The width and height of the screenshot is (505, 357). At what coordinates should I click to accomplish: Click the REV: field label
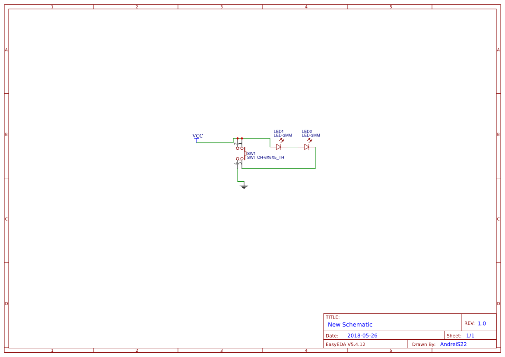click(470, 323)
